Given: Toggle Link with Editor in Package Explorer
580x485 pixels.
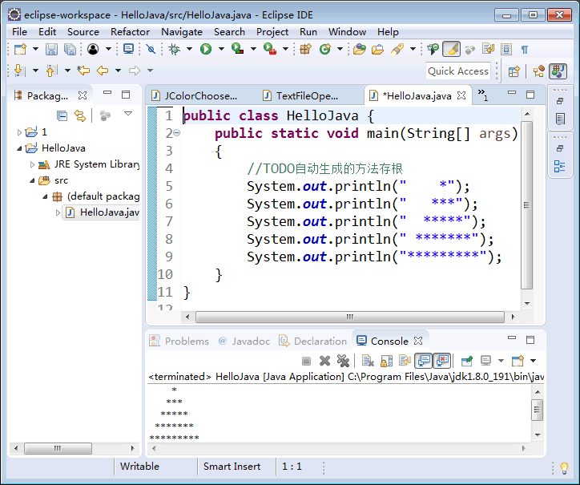Looking at the screenshot, I should [80, 115].
